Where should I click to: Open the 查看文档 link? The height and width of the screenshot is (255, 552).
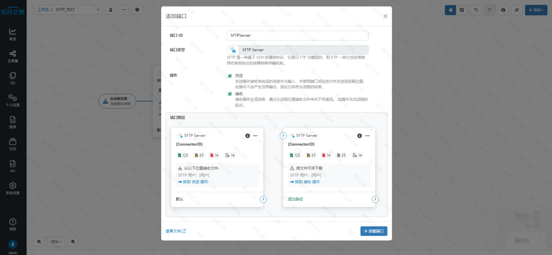(x=175, y=231)
